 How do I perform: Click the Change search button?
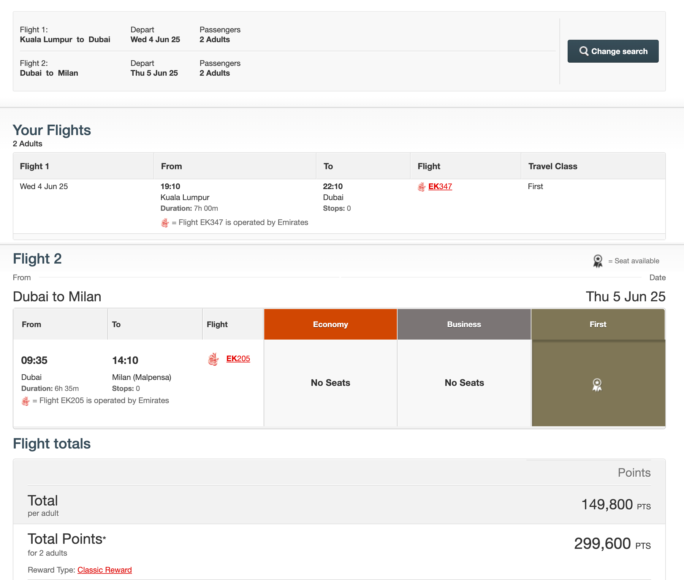613,51
